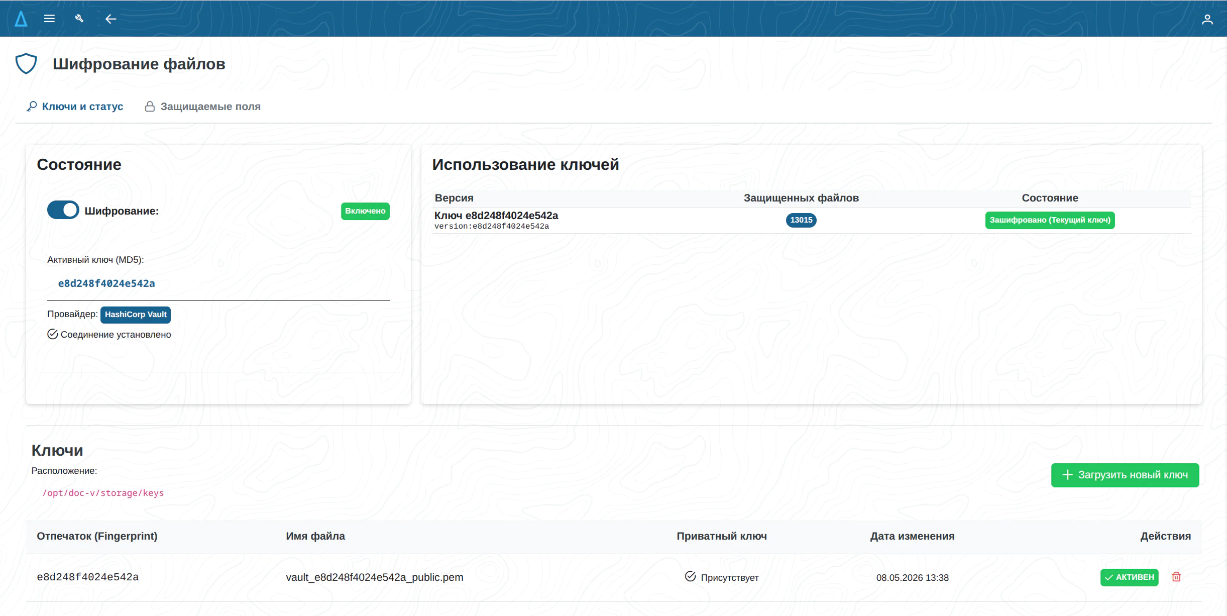Open the Защищаемые поля tab
Image resolution: width=1227 pixels, height=616 pixels.
click(x=203, y=107)
